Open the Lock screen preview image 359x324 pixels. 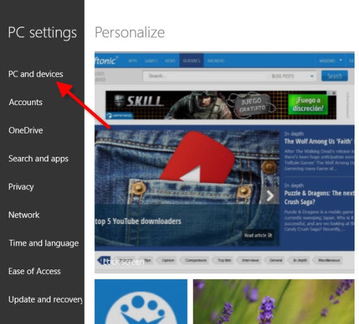224,163
